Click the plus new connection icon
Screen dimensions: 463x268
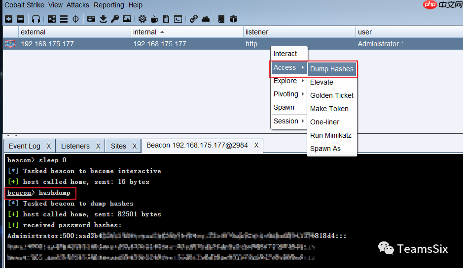(9, 19)
